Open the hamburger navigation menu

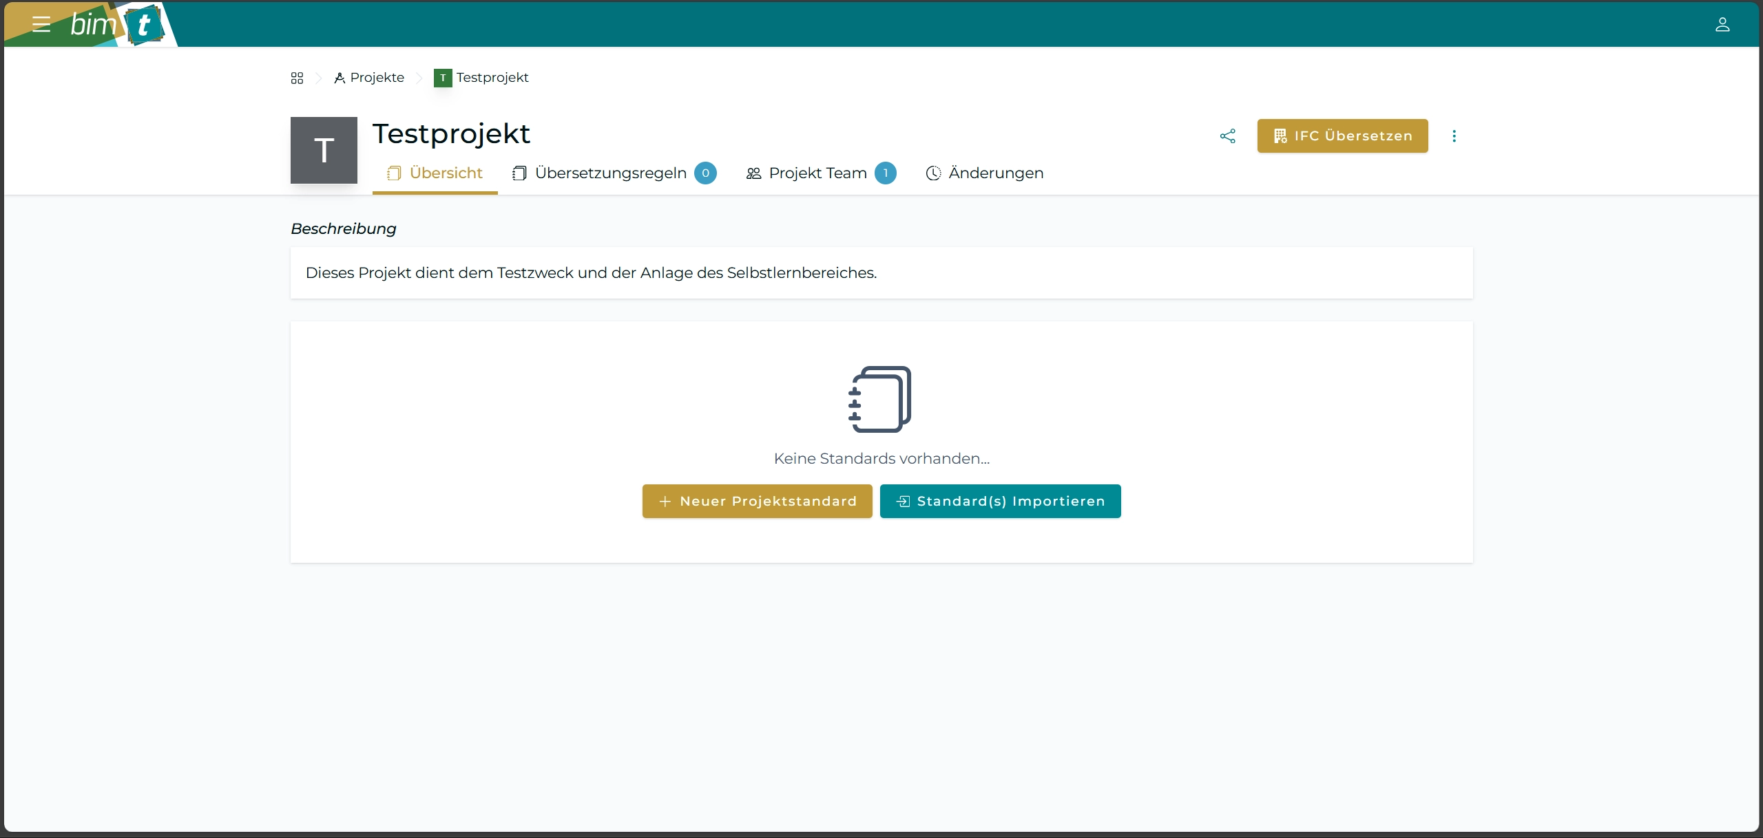pyautogui.click(x=41, y=25)
